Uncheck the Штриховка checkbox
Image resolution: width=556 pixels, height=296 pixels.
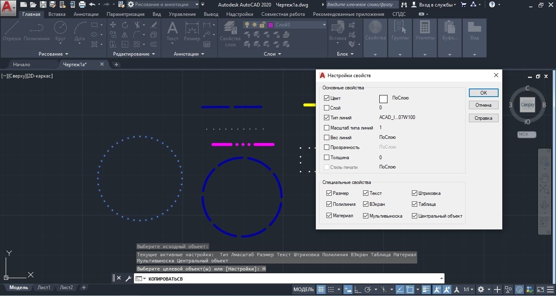414,193
